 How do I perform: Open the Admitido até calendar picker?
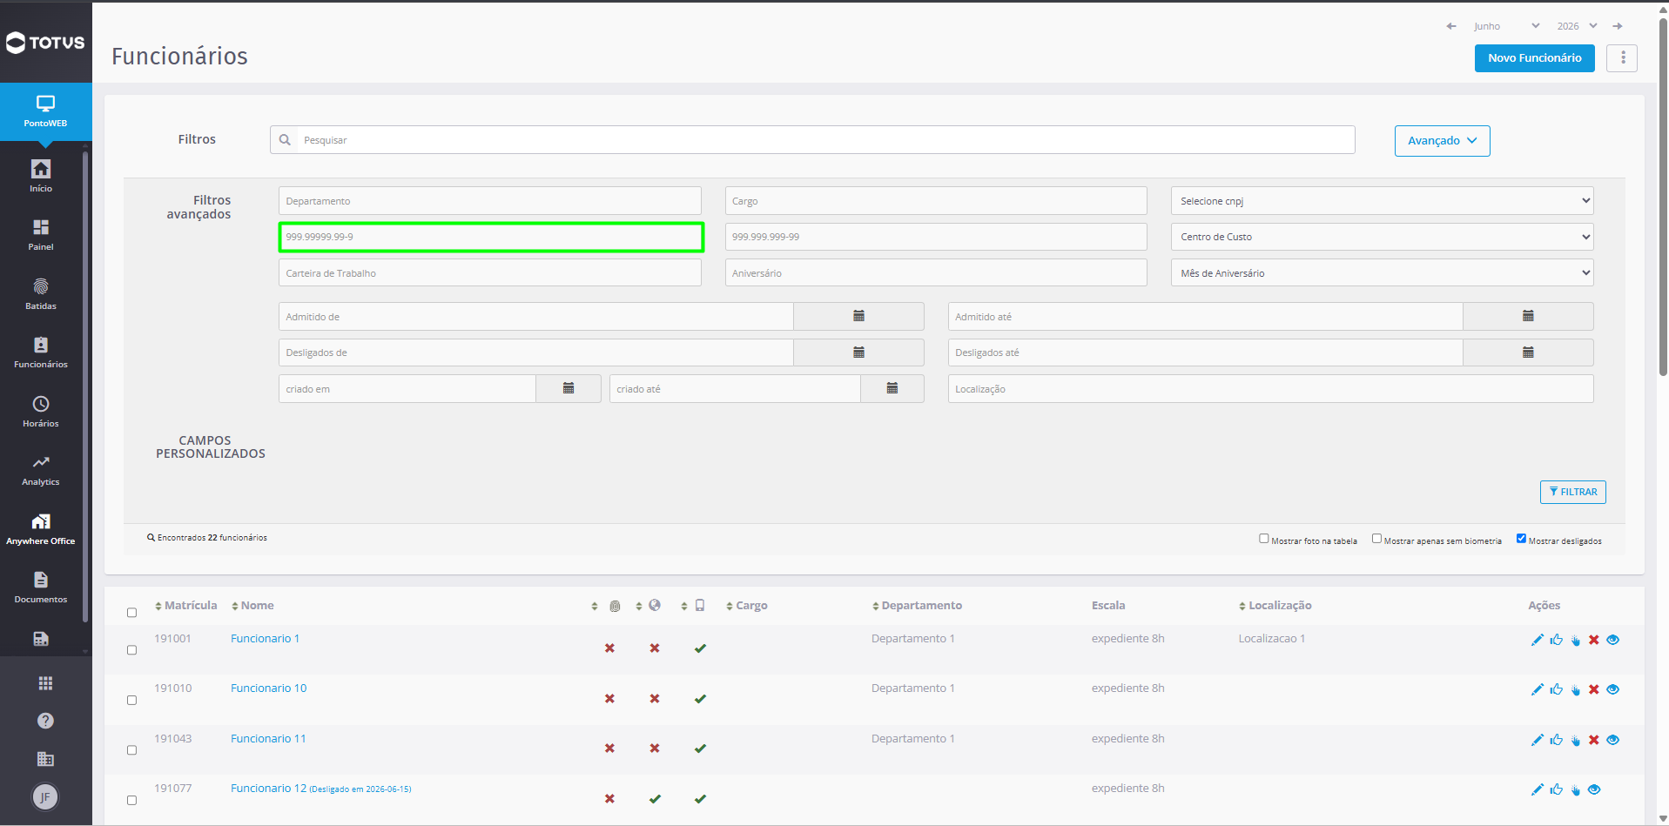coord(1528,316)
